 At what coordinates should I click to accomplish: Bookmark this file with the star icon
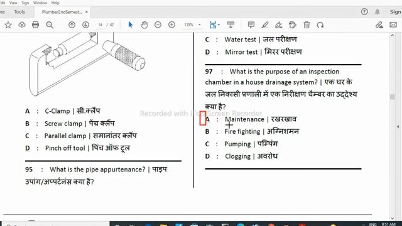click(x=8, y=25)
